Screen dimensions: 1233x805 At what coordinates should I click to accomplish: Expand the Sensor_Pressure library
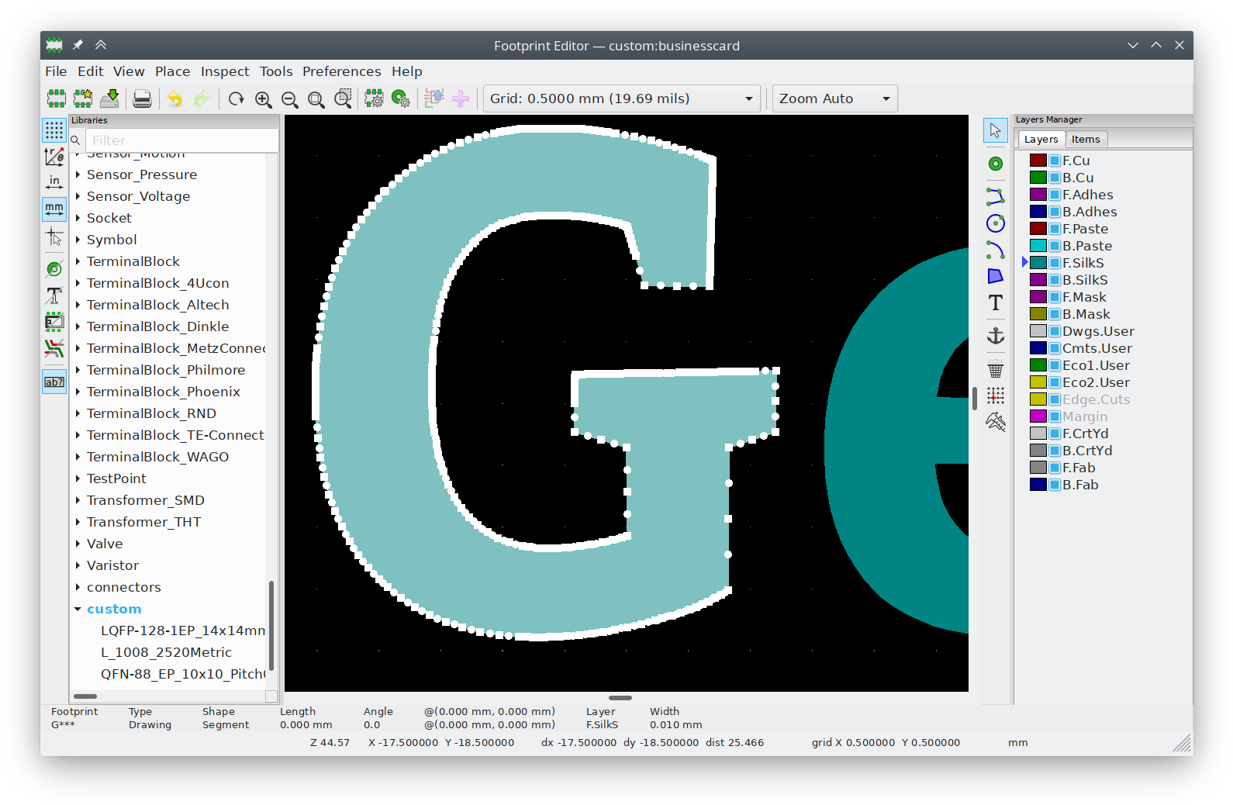coord(78,174)
